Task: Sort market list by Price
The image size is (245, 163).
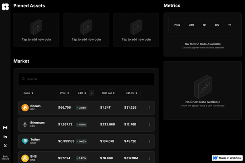Action: tap(64, 93)
